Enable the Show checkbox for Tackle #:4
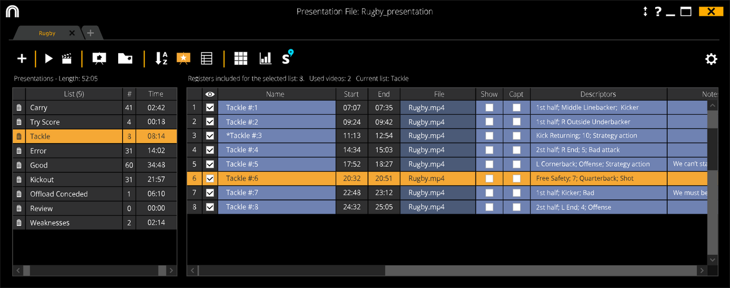The image size is (730, 288). click(x=489, y=150)
